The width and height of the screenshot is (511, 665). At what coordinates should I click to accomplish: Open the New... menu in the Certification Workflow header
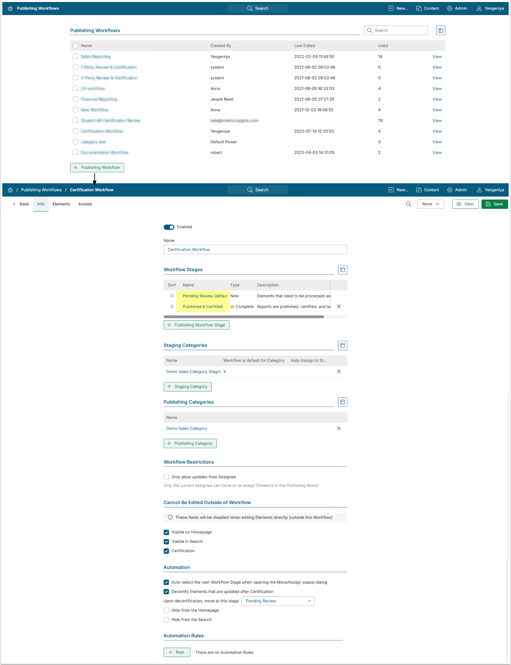pos(398,190)
